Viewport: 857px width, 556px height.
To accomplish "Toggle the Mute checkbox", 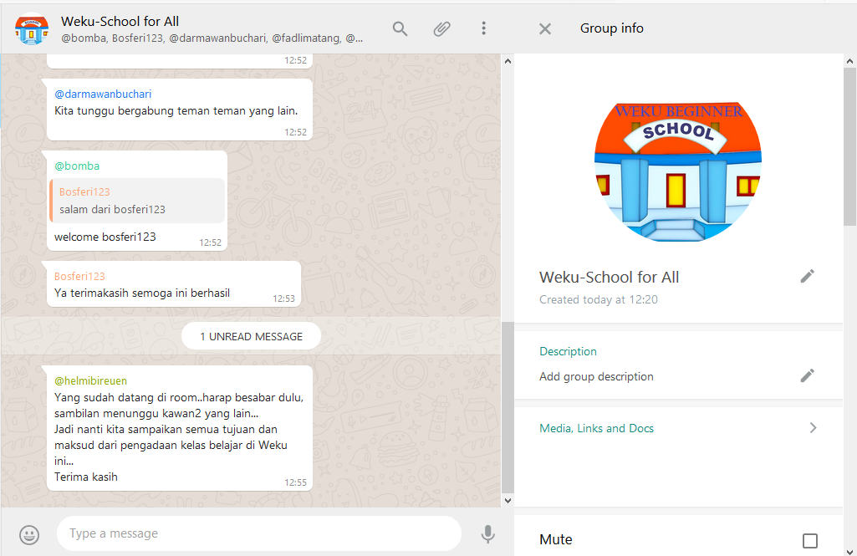I will (810, 541).
